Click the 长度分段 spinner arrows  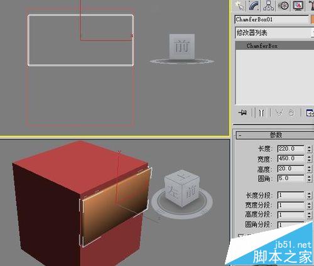pyautogui.click(x=309, y=195)
